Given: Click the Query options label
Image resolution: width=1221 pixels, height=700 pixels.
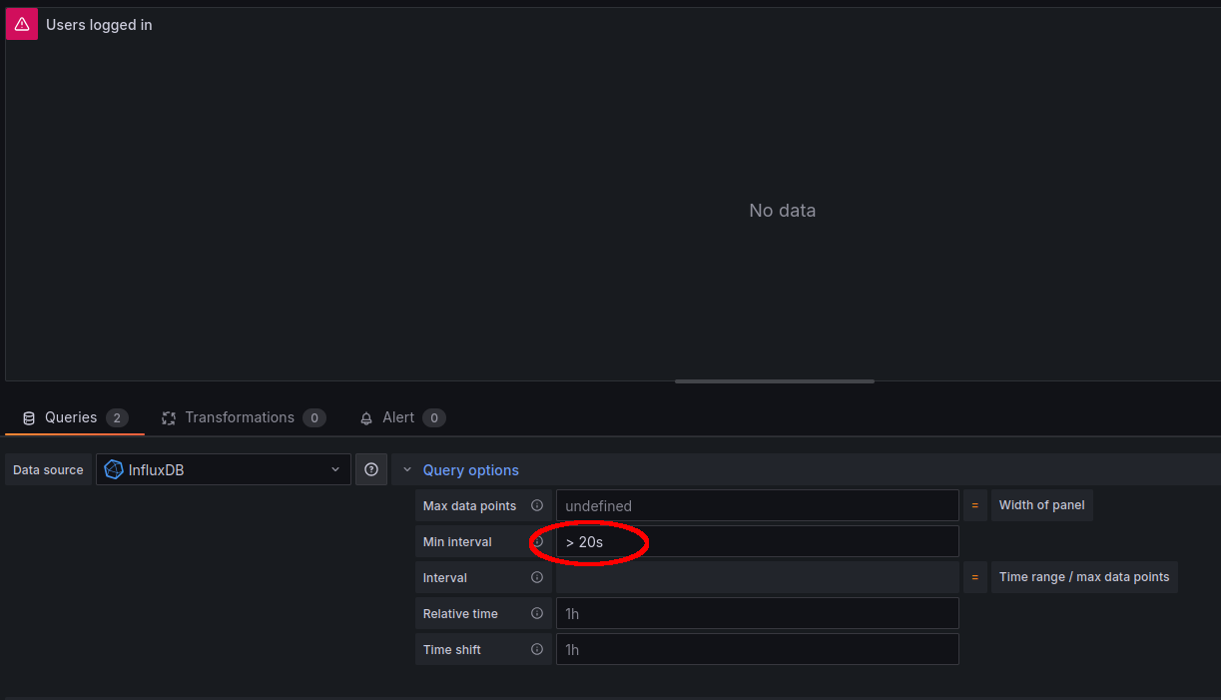Looking at the screenshot, I should 471,470.
